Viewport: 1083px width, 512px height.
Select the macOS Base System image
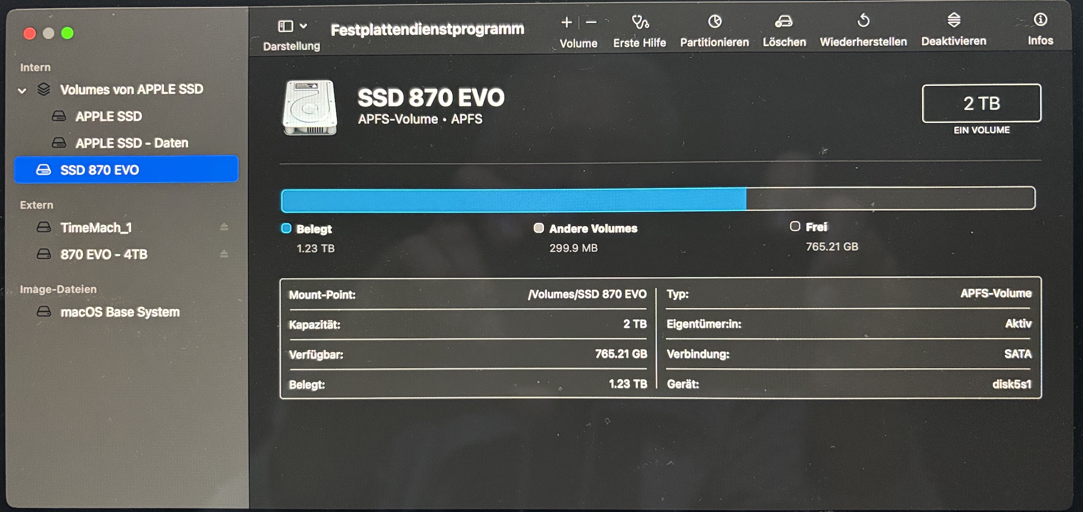[120, 312]
